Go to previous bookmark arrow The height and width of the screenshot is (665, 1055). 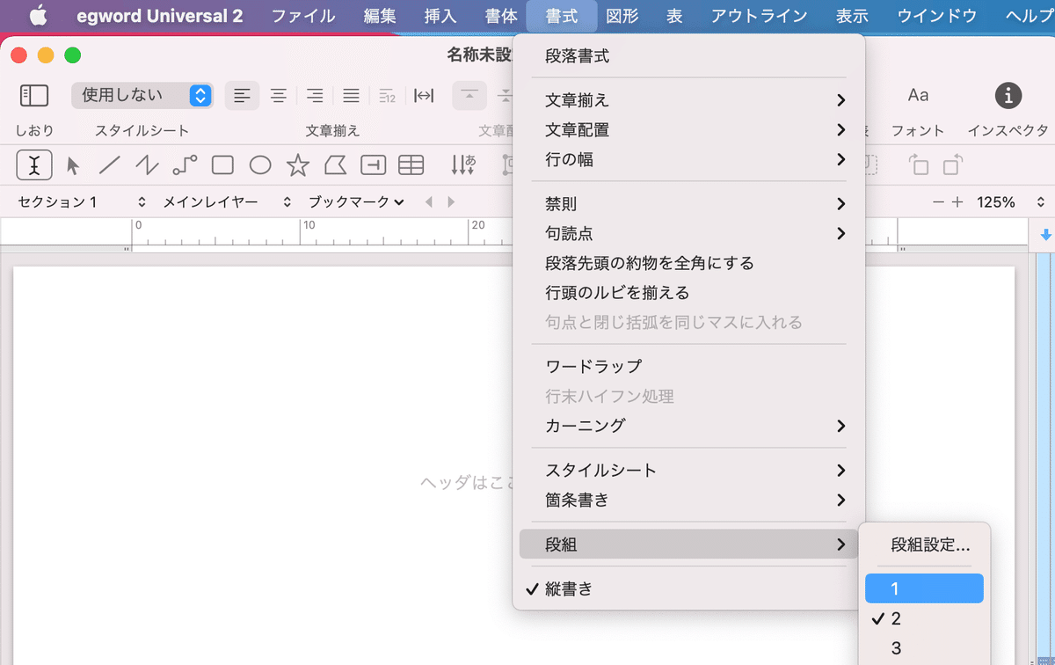(x=429, y=202)
